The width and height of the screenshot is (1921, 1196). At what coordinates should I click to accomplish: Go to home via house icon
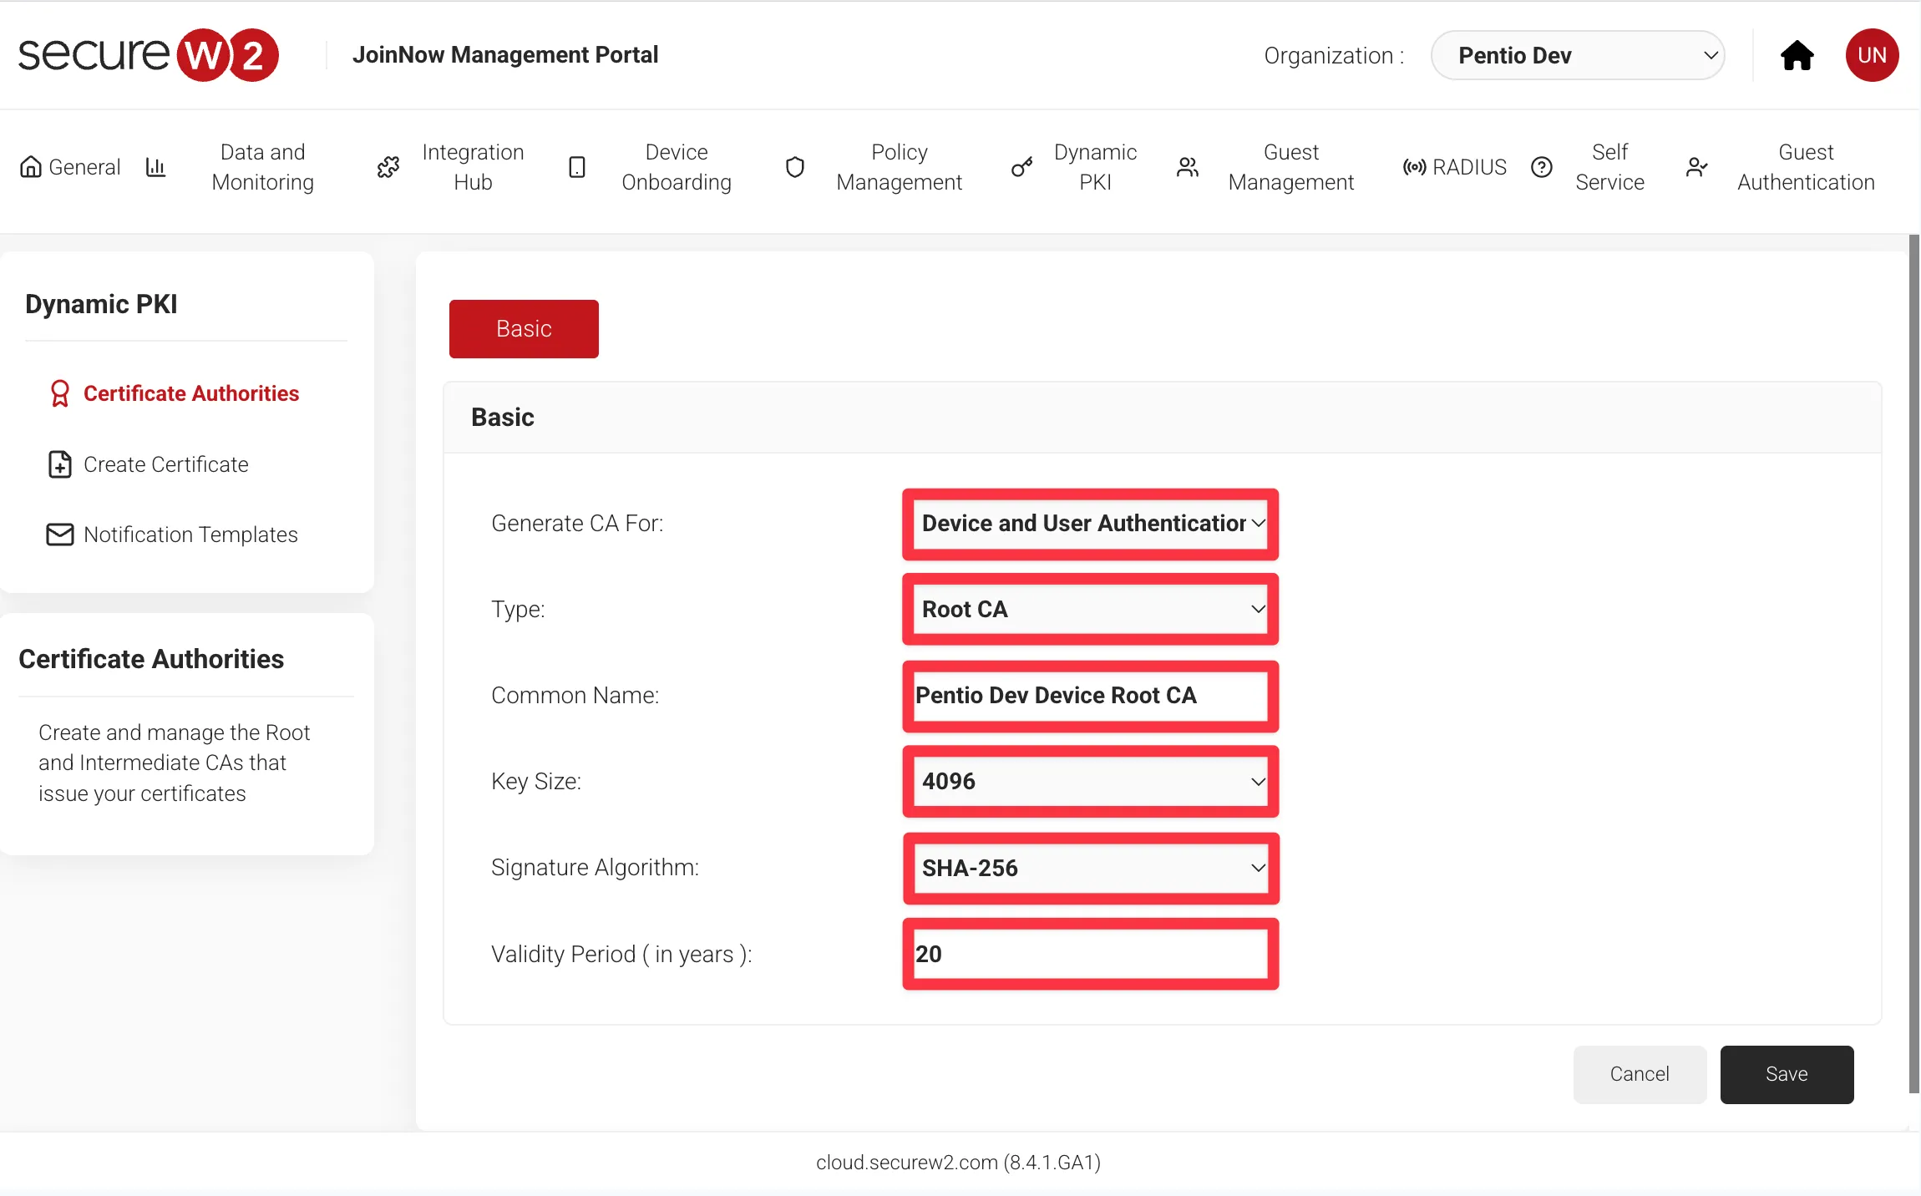coord(1797,55)
